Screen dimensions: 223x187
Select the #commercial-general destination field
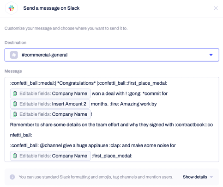112,55
